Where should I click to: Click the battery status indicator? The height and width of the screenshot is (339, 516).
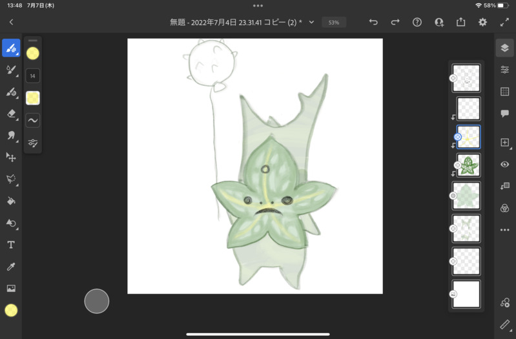point(502,6)
